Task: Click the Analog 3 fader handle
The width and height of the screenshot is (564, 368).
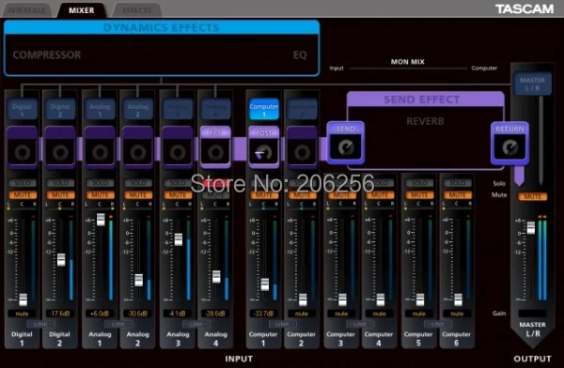Action: pos(179,239)
